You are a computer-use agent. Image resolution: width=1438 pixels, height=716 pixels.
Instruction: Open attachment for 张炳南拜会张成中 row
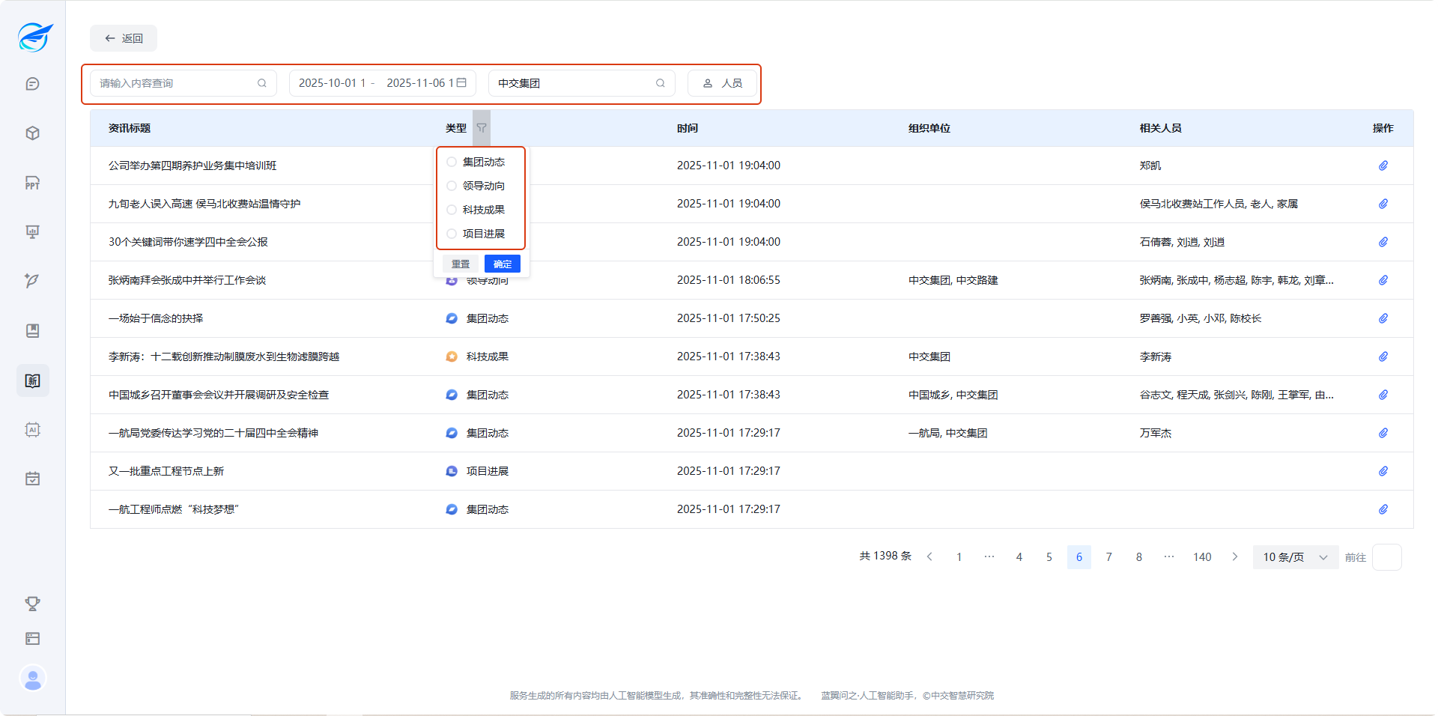pyautogui.click(x=1383, y=280)
